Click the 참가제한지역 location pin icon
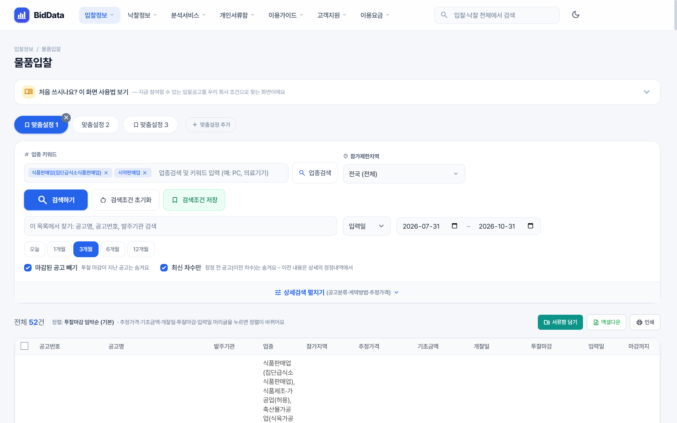Viewport: 677px width, 423px height. pos(346,156)
